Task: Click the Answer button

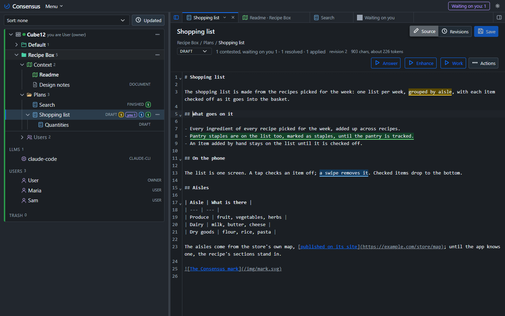Action: 386,63
